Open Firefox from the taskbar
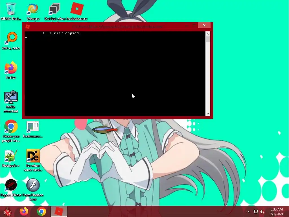289x217 pixels. tap(24, 211)
